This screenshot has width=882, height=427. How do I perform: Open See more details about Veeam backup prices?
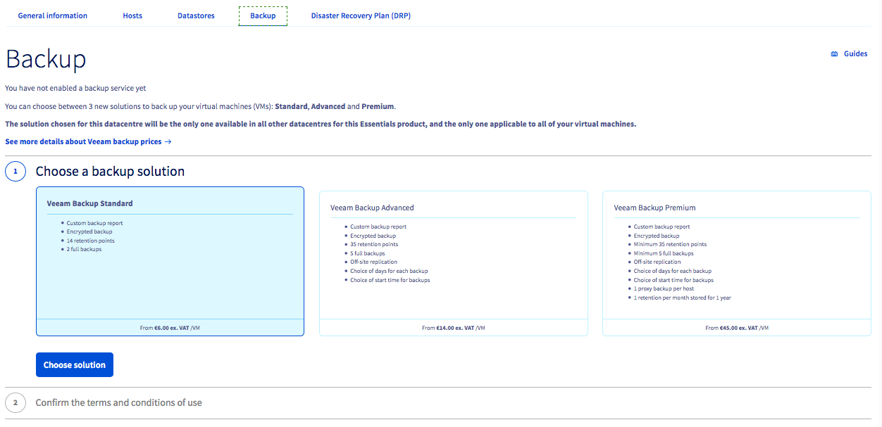coord(83,142)
